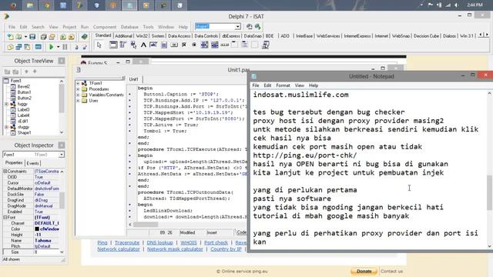
Task: Open the Delphi Component menu
Action: (105, 27)
